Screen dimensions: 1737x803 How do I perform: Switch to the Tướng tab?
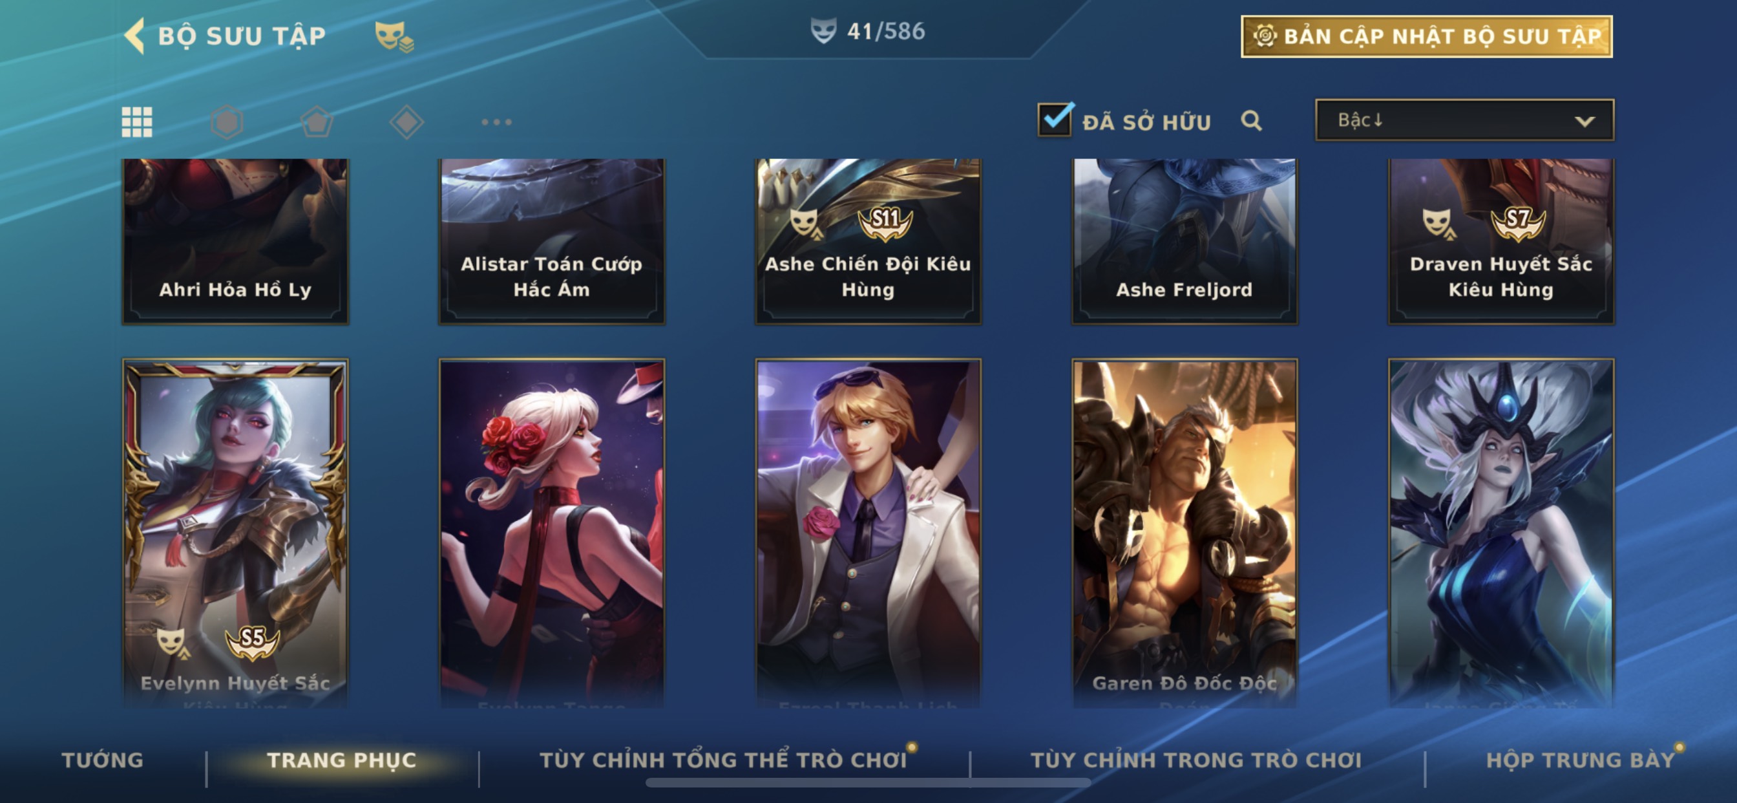pos(103,760)
